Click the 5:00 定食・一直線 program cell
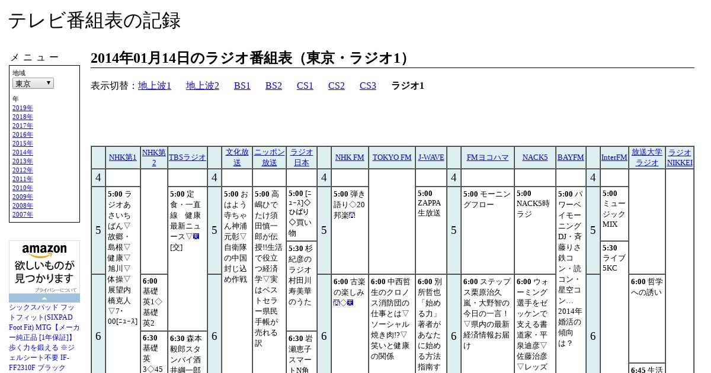The image size is (711, 373). pos(187,259)
